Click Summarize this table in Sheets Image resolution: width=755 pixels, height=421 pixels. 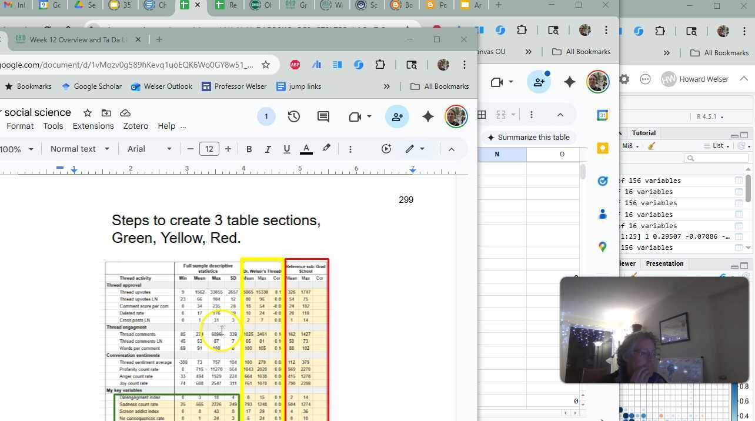click(x=528, y=138)
